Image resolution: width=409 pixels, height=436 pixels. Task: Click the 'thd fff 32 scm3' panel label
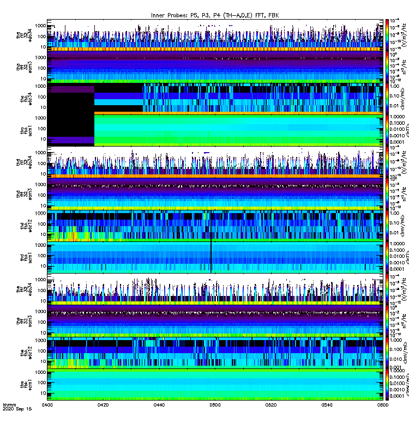24,194
